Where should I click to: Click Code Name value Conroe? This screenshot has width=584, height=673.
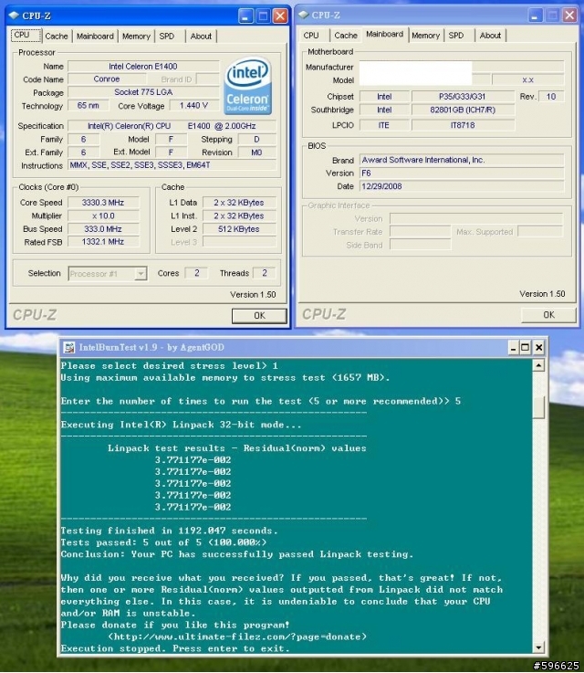click(x=107, y=79)
